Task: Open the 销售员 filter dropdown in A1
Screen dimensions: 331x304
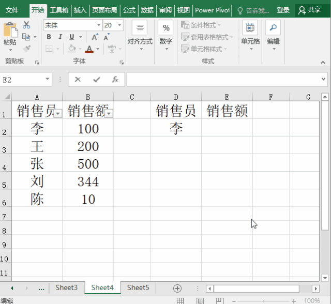Action: 58,114
